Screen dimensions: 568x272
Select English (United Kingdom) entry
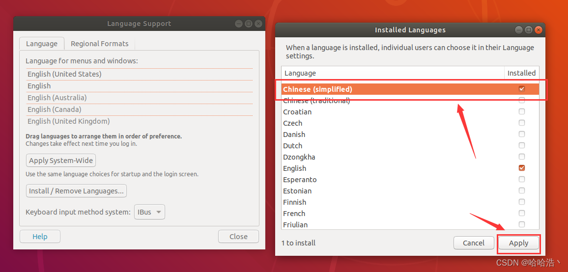point(140,121)
